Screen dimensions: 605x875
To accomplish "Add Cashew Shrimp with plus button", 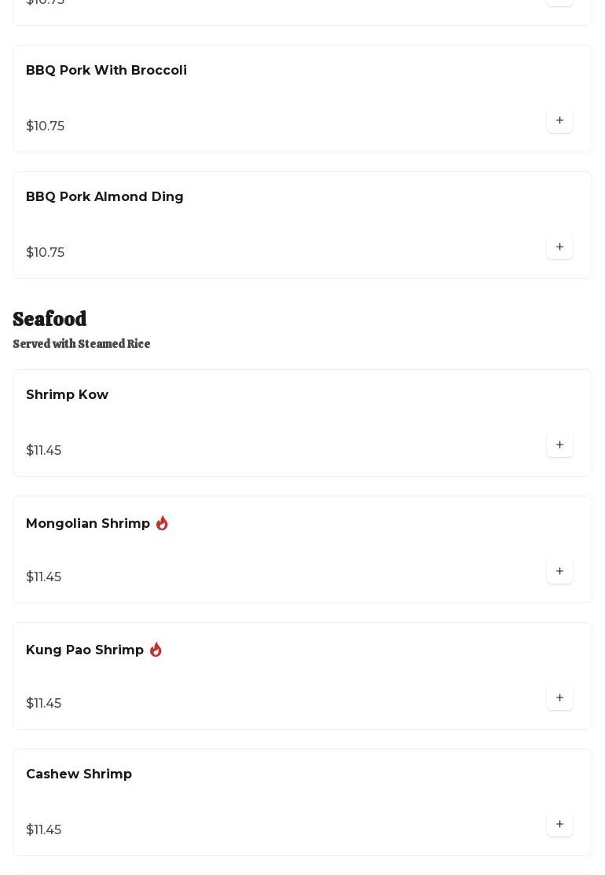I will point(559,824).
